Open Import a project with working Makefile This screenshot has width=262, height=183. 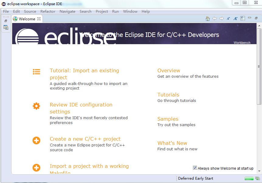point(89,169)
